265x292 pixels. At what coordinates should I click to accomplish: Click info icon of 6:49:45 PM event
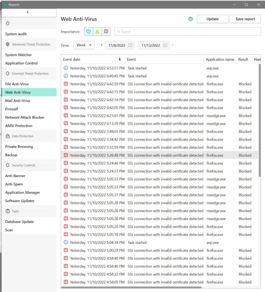66,76
